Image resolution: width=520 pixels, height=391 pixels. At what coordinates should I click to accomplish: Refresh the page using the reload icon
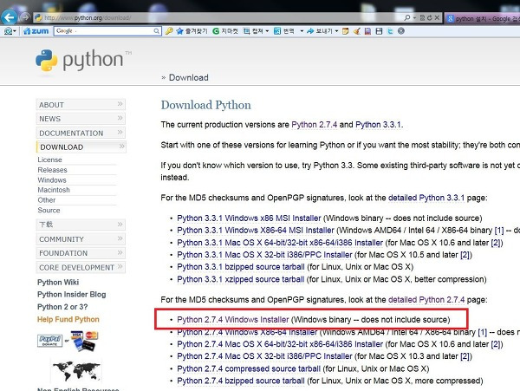[430, 17]
